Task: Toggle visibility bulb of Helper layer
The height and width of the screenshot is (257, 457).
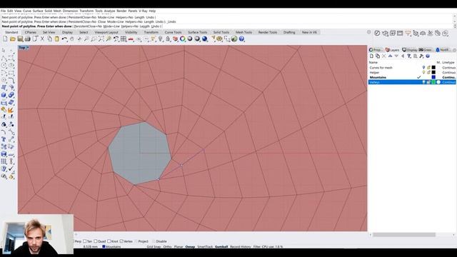Action: pyautogui.click(x=423, y=72)
